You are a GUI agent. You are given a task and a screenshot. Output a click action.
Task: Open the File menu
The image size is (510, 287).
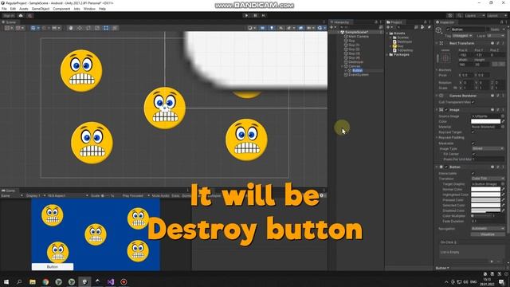4,9
